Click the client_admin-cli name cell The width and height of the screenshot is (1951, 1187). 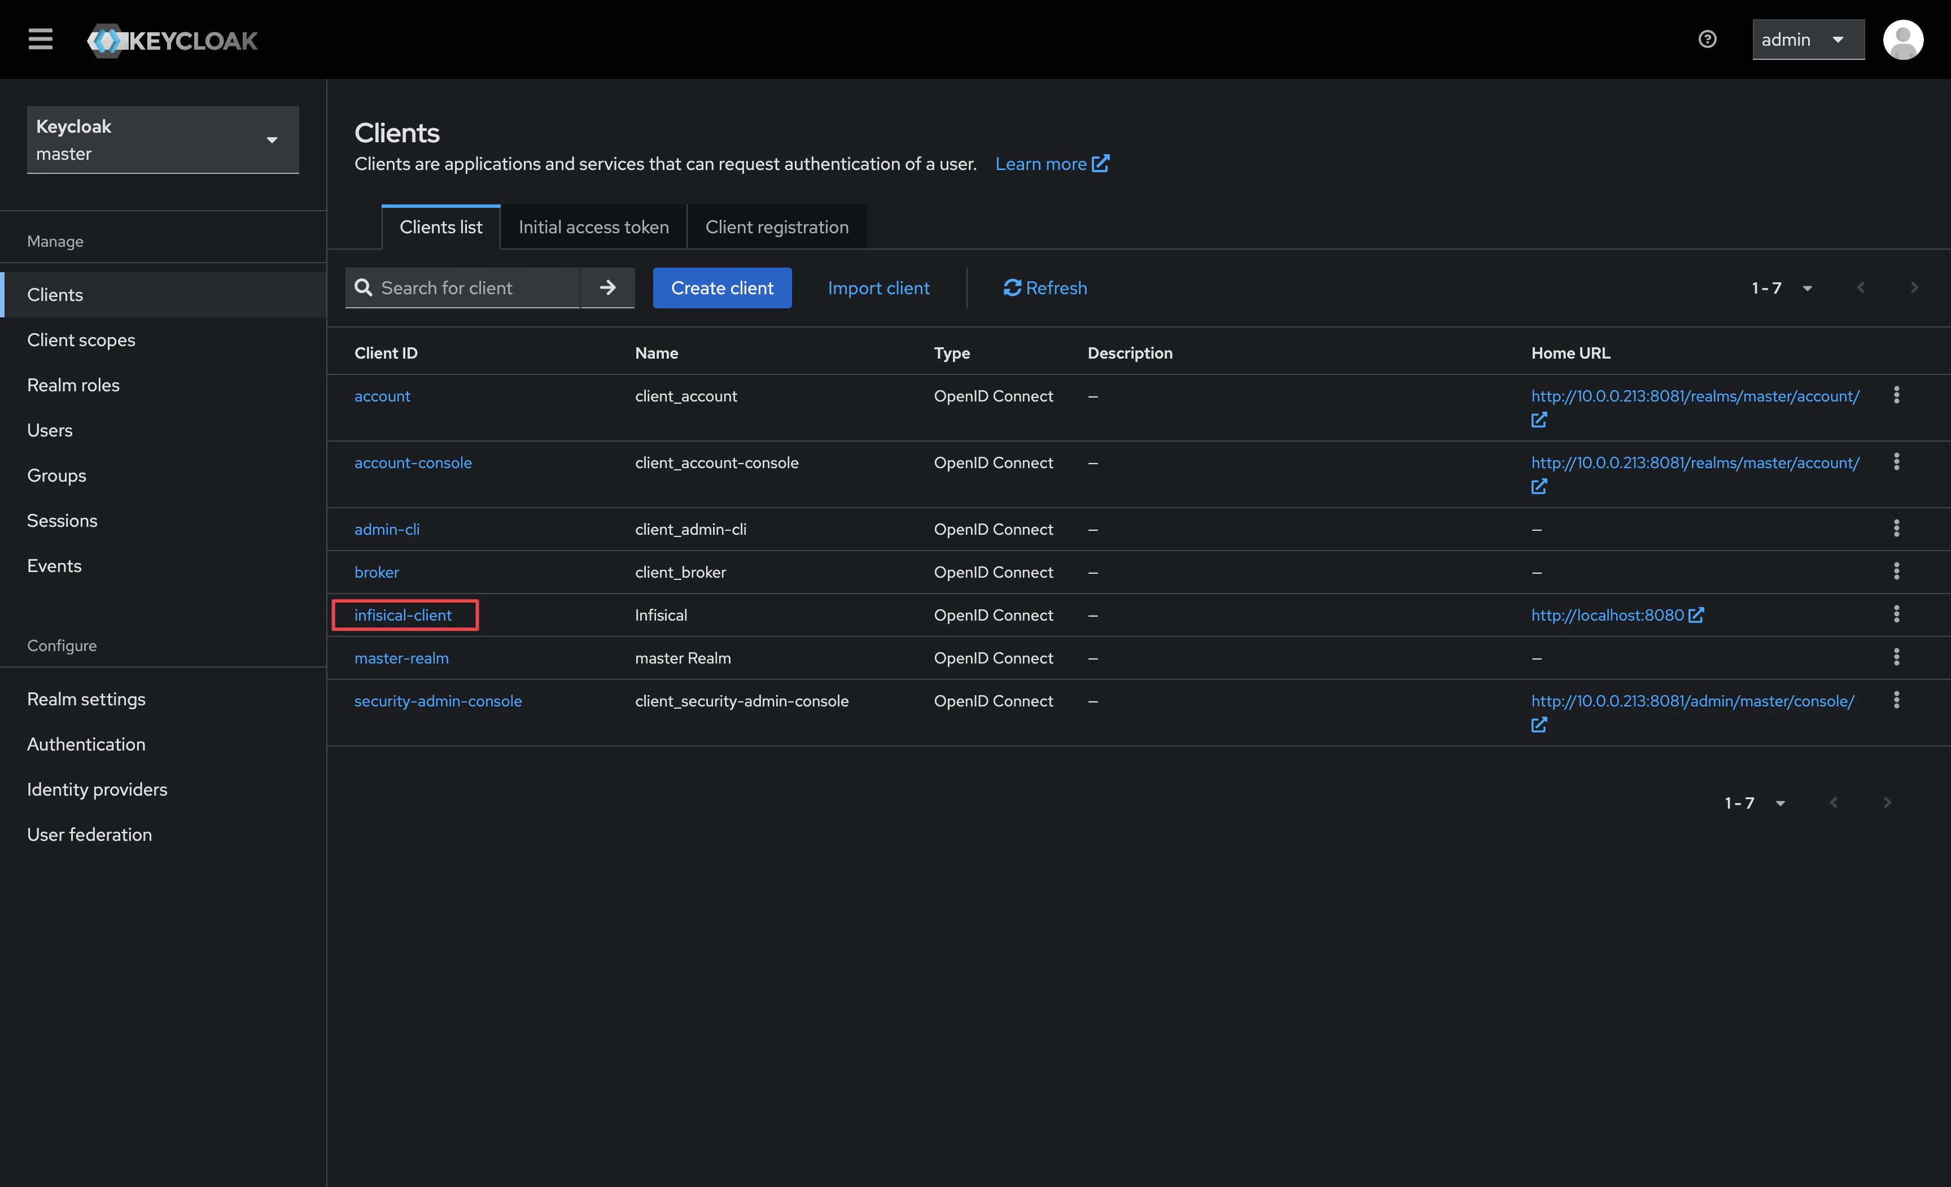[690, 529]
